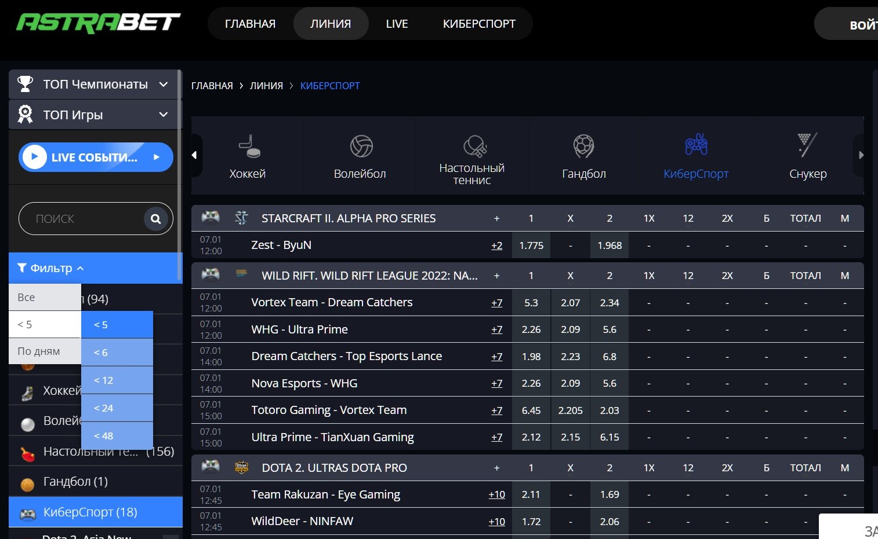Open the КиберСпорт (18) sidebar category

coord(96,512)
